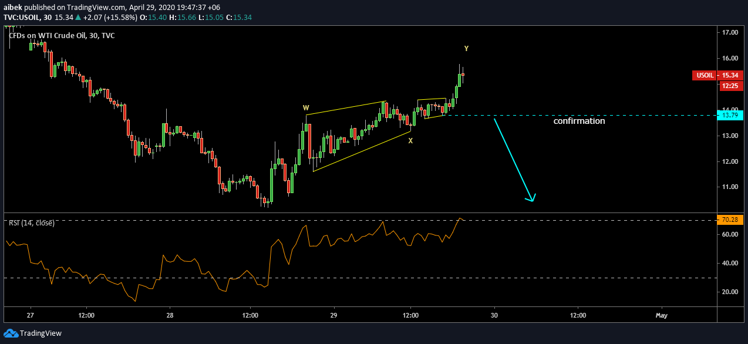The width and height of the screenshot is (748, 344).
Task: Click the 17.00 price axis label
Action: [x=729, y=32]
